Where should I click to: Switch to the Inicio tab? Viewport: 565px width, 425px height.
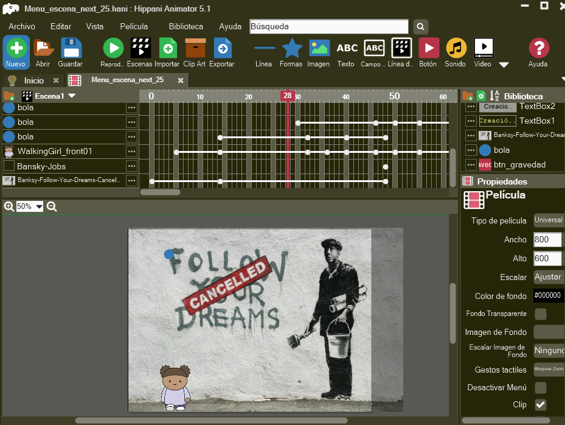point(34,80)
